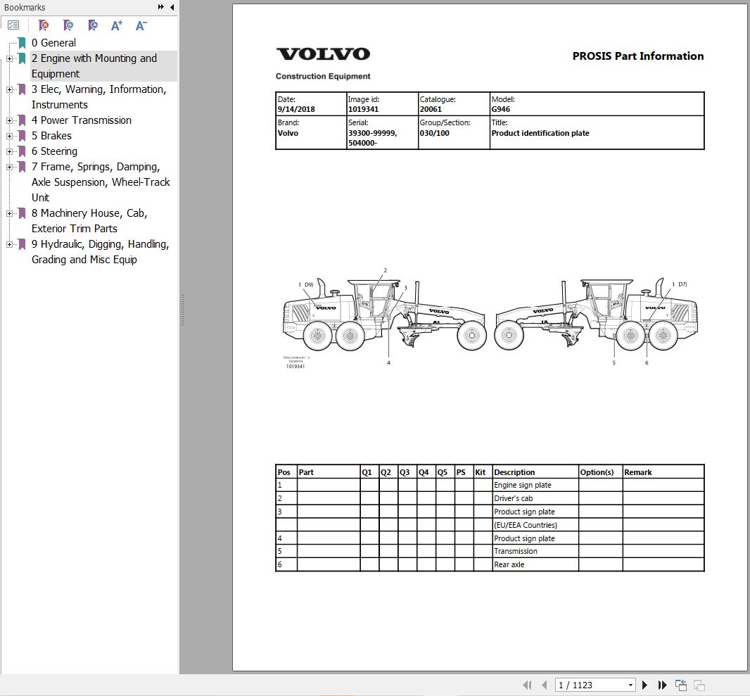Image resolution: width=750 pixels, height=696 pixels.
Task: Click the VOLVO logo on the page
Action: (324, 54)
